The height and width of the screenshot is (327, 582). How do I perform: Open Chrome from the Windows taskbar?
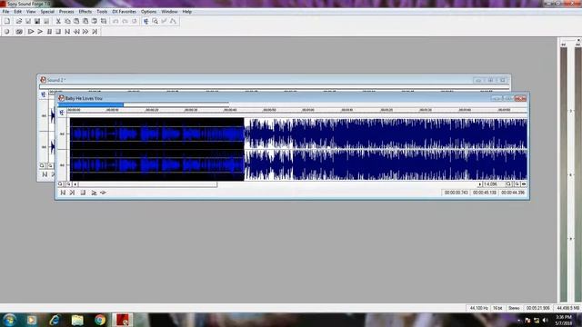[x=100, y=320]
